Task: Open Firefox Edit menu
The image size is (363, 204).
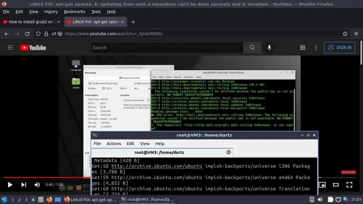Action: coord(19,12)
